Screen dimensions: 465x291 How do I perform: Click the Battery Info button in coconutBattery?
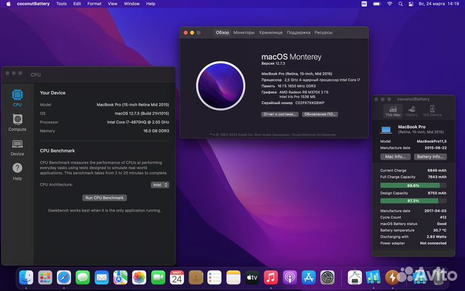click(x=430, y=156)
